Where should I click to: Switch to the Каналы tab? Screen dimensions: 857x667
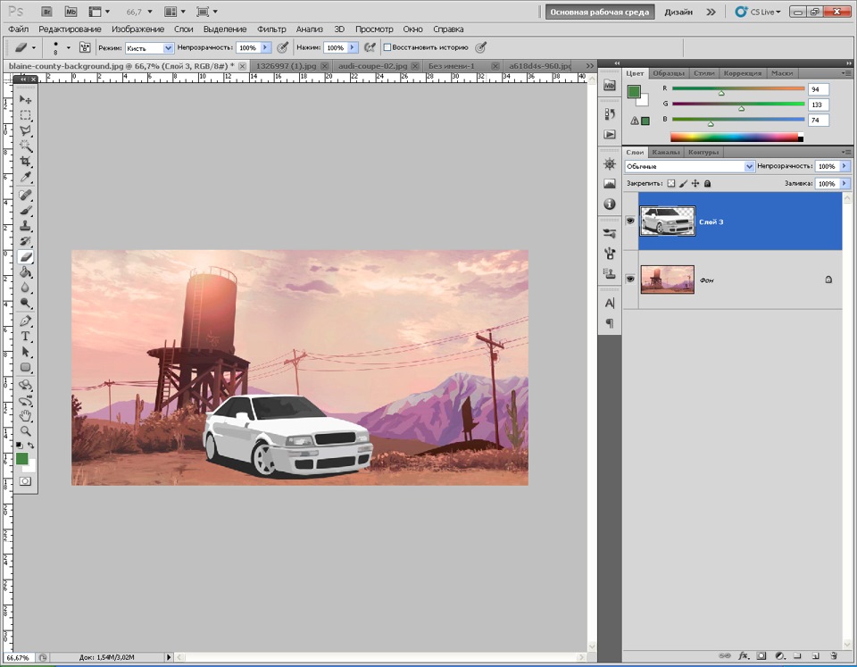[x=665, y=153]
